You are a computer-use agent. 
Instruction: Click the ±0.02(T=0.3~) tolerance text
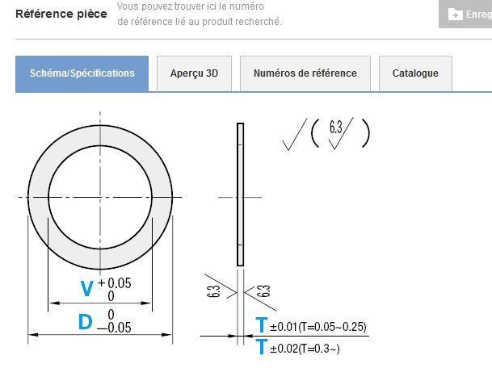point(310,349)
